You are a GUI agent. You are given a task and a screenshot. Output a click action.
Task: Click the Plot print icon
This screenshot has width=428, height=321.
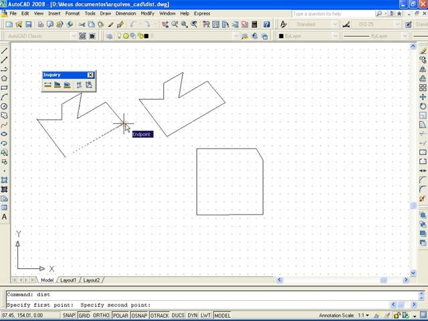[41, 25]
